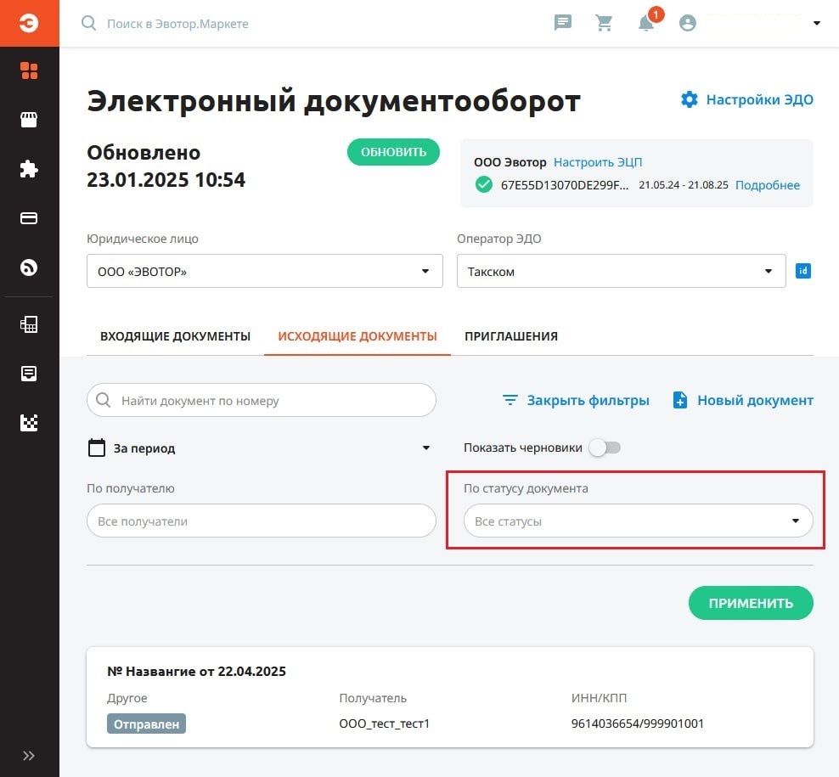Click the INN/KPP value '9614036654/999901001'
The width and height of the screenshot is (839, 777).
pos(637,724)
